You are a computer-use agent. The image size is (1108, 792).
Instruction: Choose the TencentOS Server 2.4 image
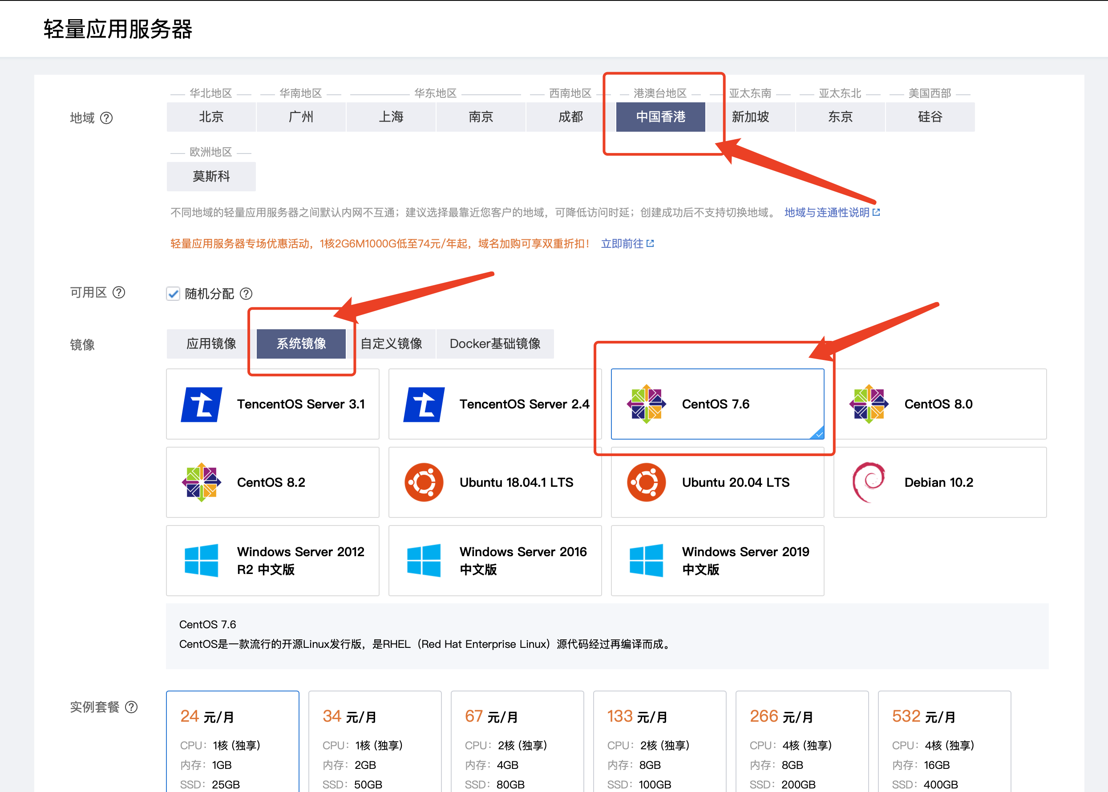495,404
